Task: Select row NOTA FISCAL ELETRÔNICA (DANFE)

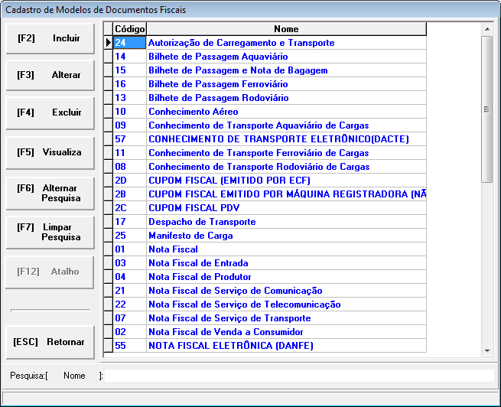Action: [231, 346]
